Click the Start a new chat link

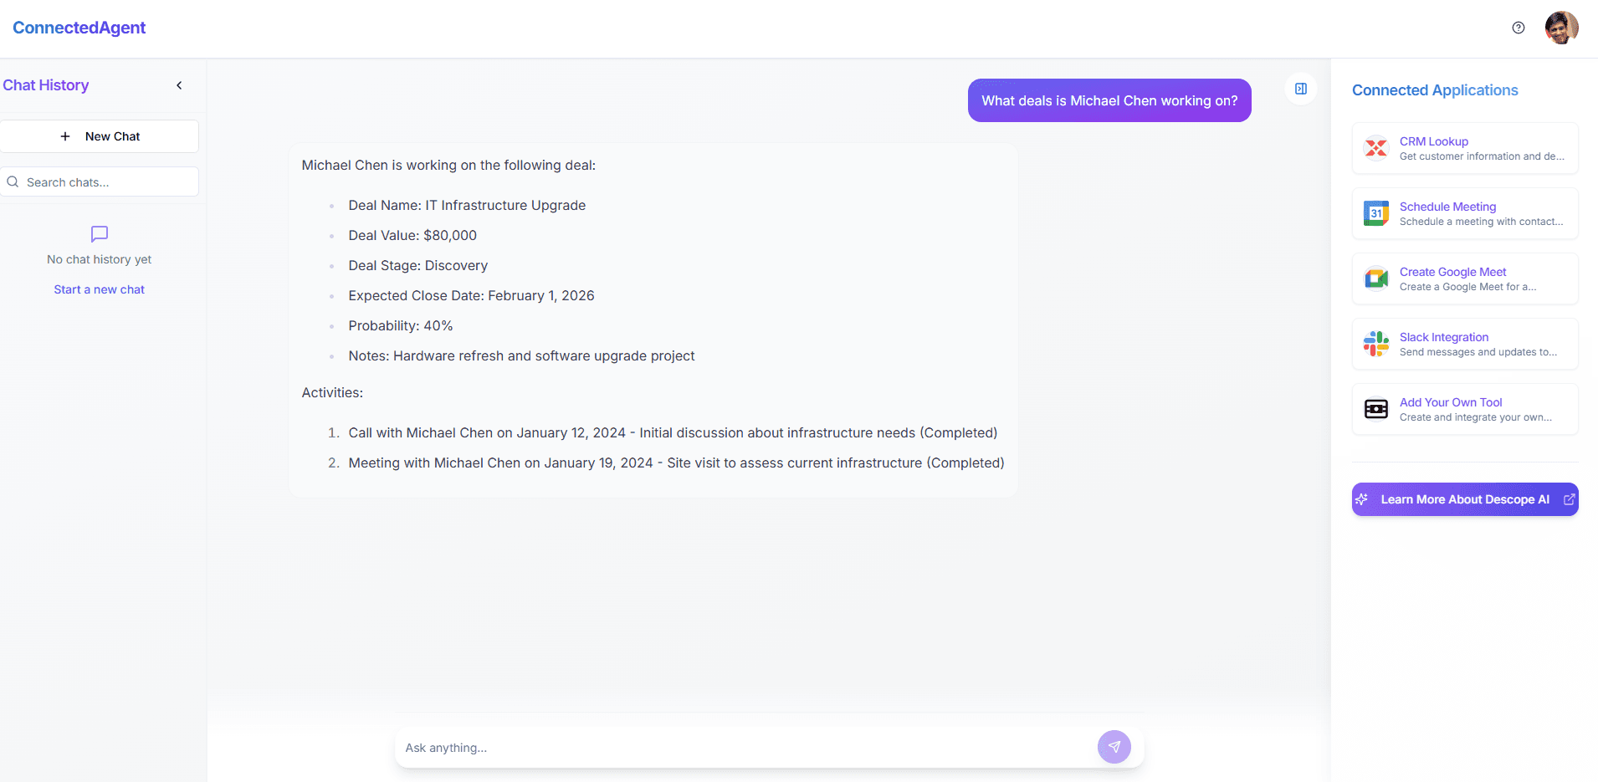click(x=100, y=289)
